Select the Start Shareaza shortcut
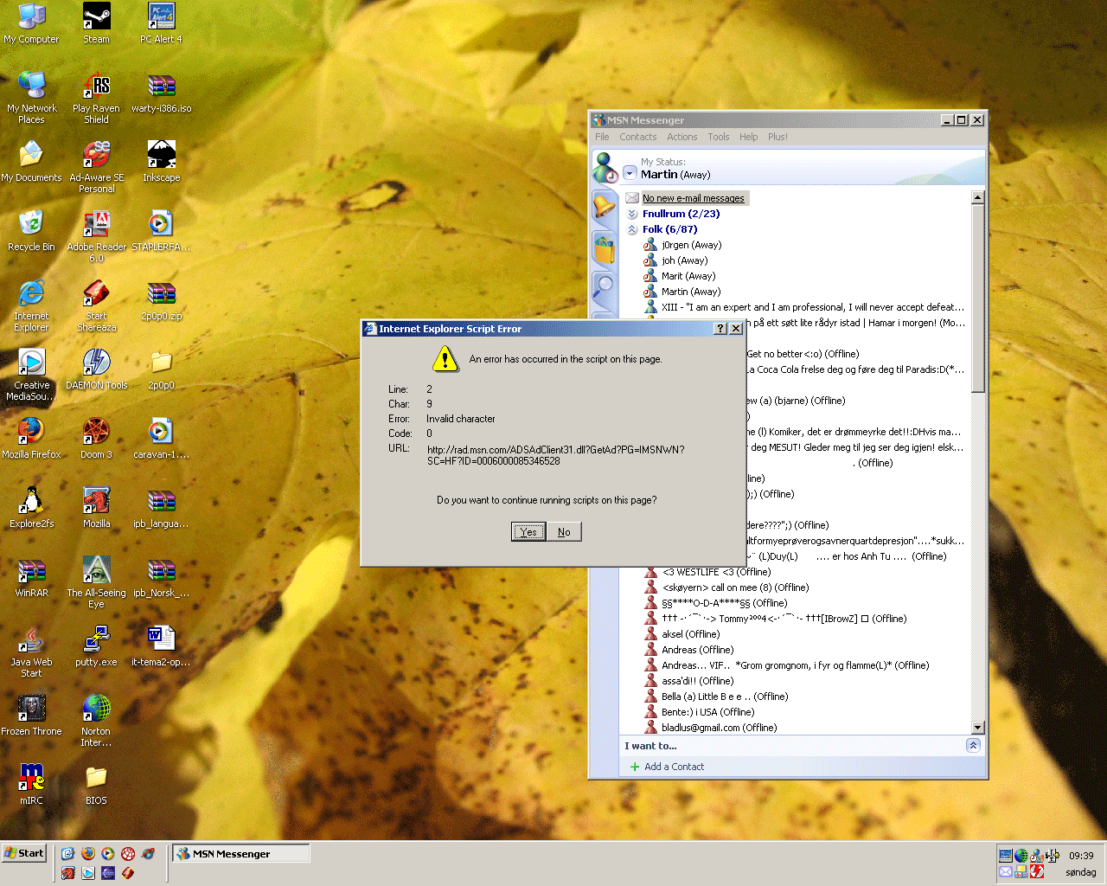The image size is (1107, 886). click(96, 305)
